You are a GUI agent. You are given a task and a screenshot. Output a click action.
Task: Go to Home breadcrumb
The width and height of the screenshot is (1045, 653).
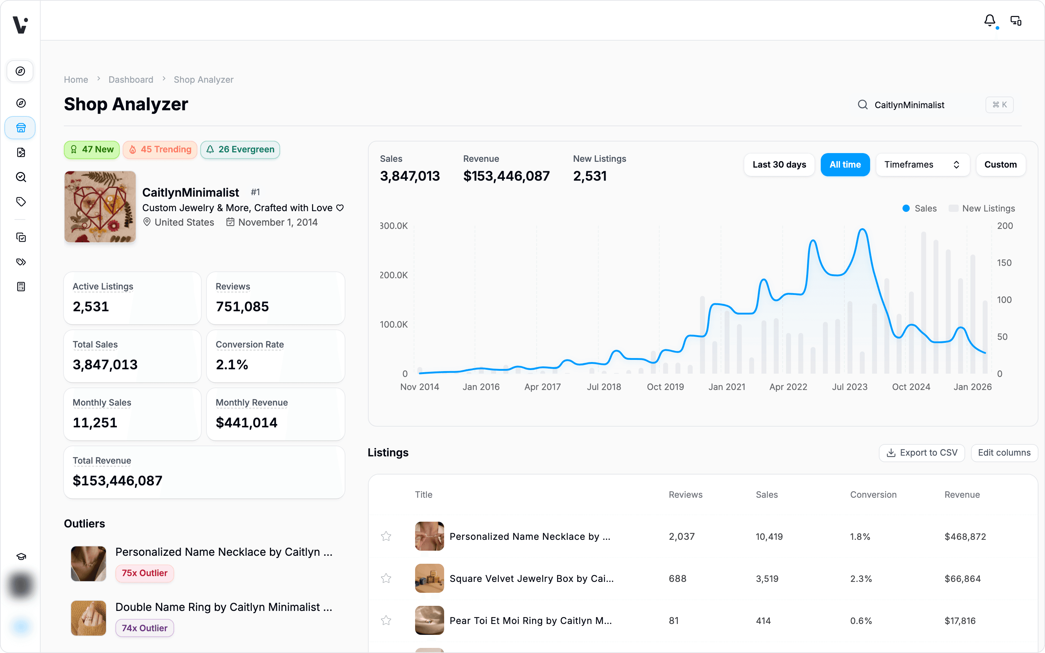[76, 79]
